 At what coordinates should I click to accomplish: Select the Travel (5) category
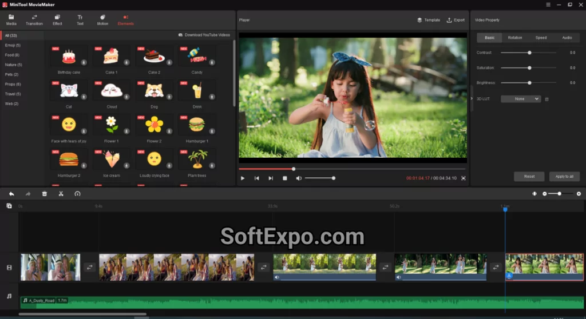click(13, 94)
